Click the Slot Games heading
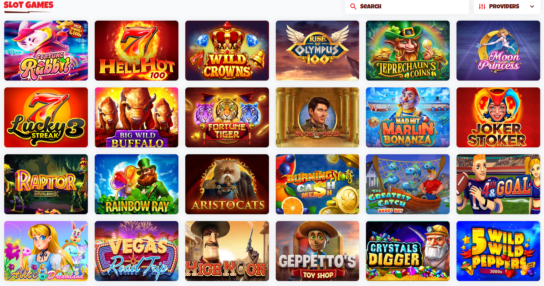 (29, 5)
